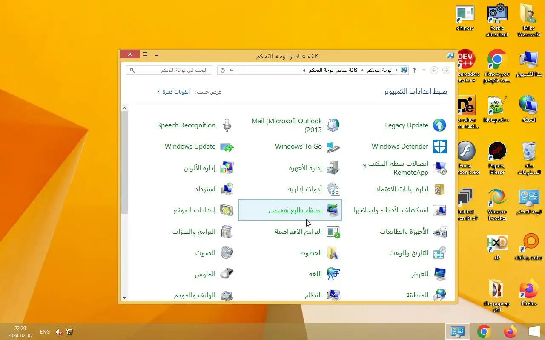Select the Chrome desktop shortcut 'i know you people'
Image resolution: width=545 pixels, height=340 pixels.
pyautogui.click(x=497, y=66)
